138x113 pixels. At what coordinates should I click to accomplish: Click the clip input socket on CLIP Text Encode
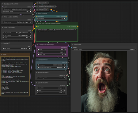point(36,27)
